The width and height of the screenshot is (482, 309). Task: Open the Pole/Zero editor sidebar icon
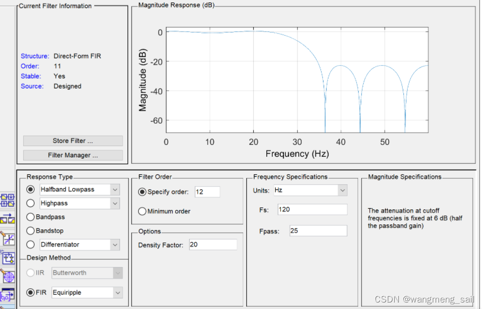(8, 276)
